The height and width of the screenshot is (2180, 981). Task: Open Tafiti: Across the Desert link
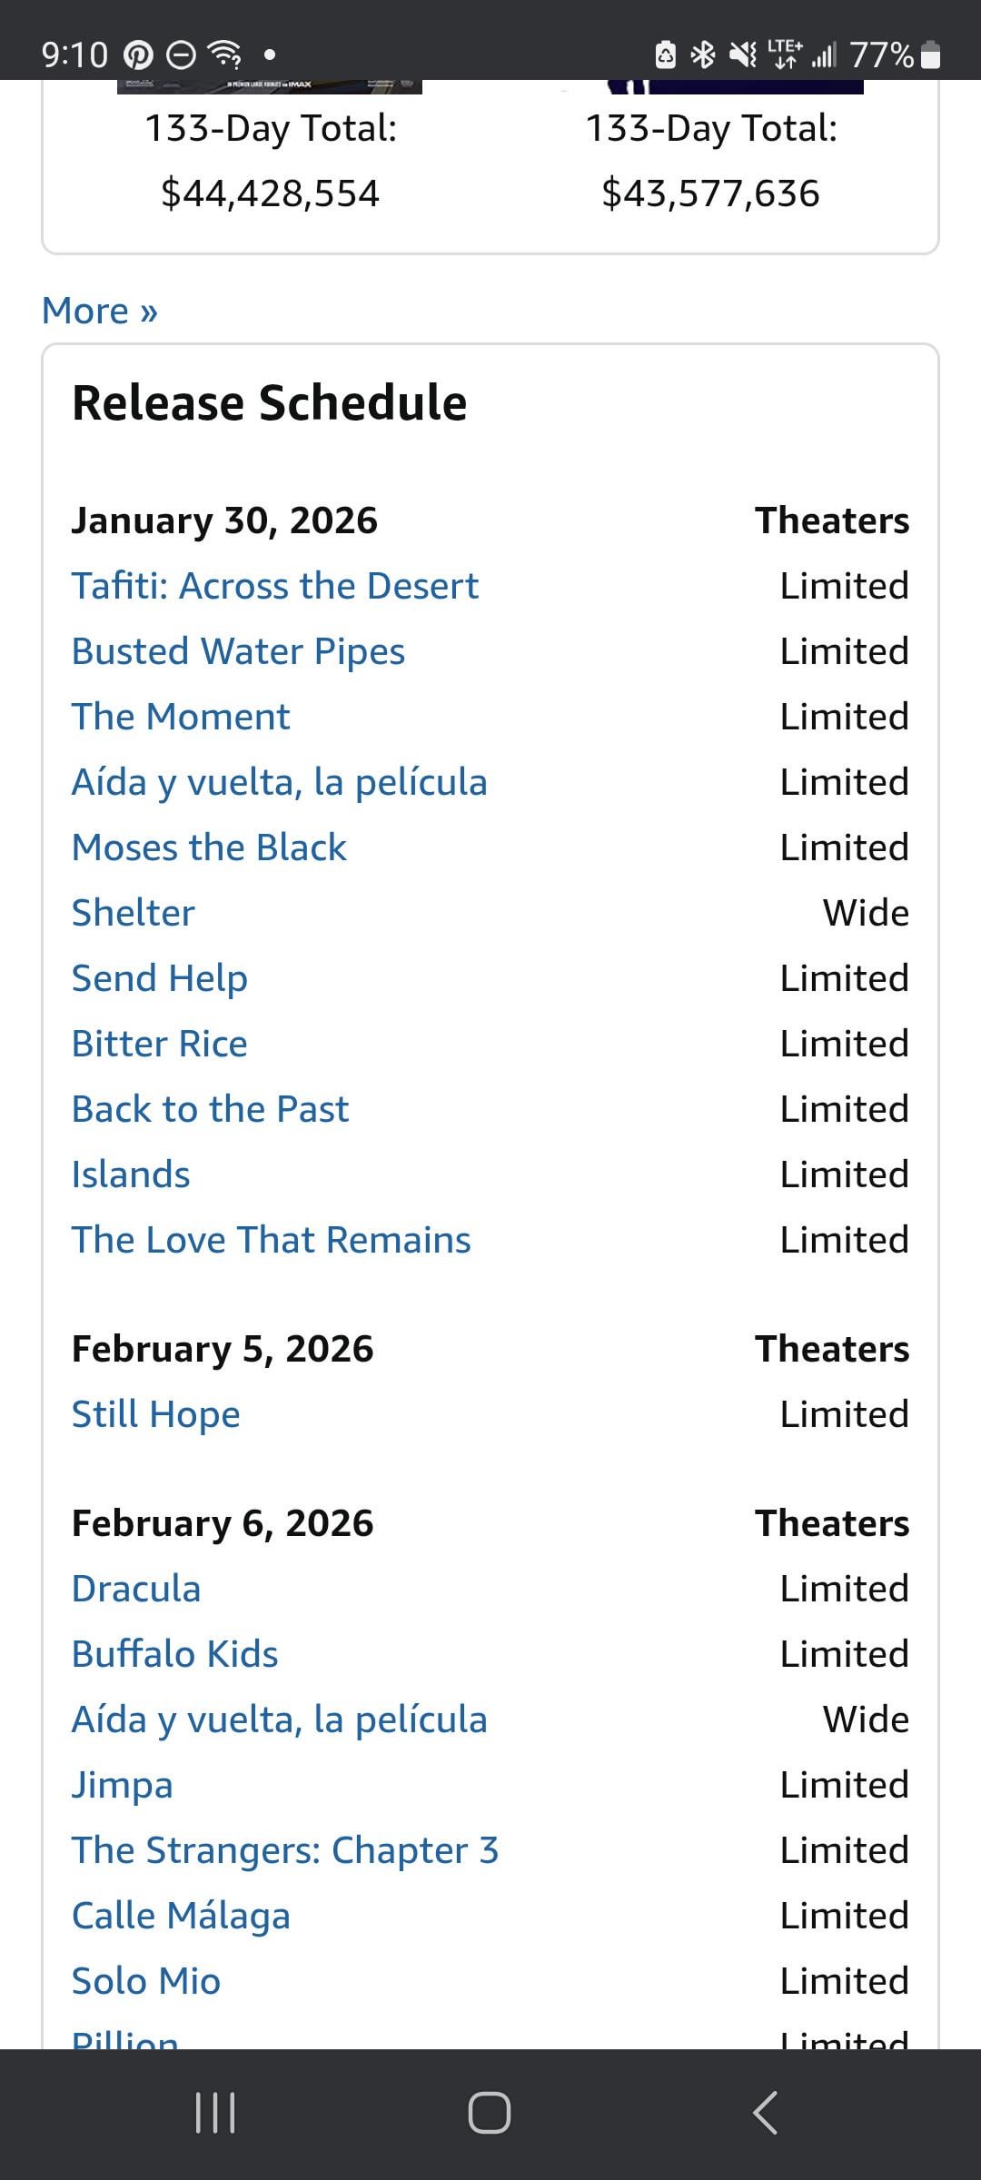(274, 586)
